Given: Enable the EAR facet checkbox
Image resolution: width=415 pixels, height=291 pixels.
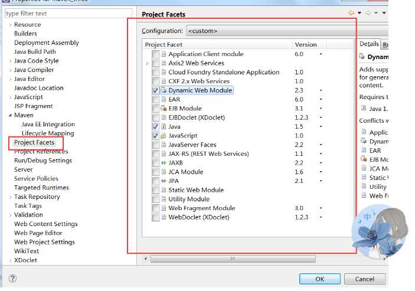Looking at the screenshot, I should pos(155,100).
